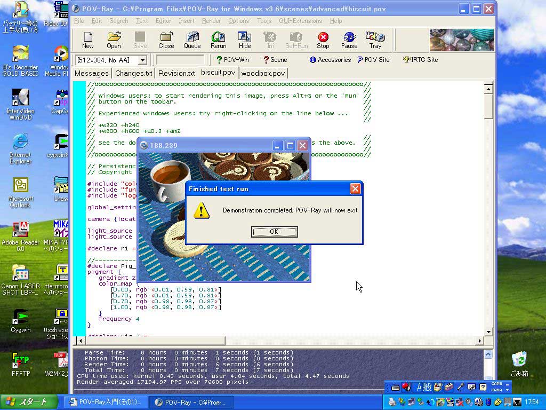Hide the render window
The image size is (546, 410).
(x=244, y=40)
